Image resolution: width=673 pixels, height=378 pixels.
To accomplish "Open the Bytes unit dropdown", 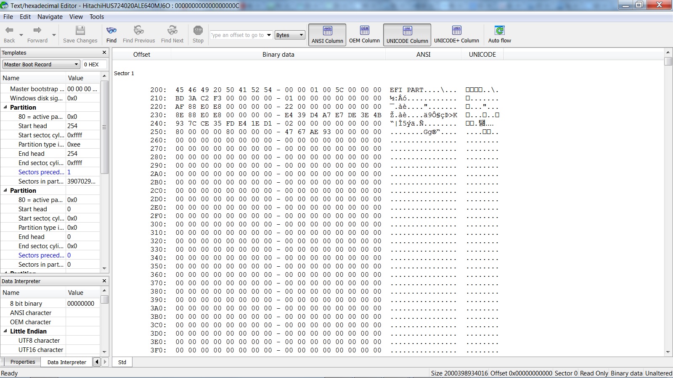I will point(290,35).
